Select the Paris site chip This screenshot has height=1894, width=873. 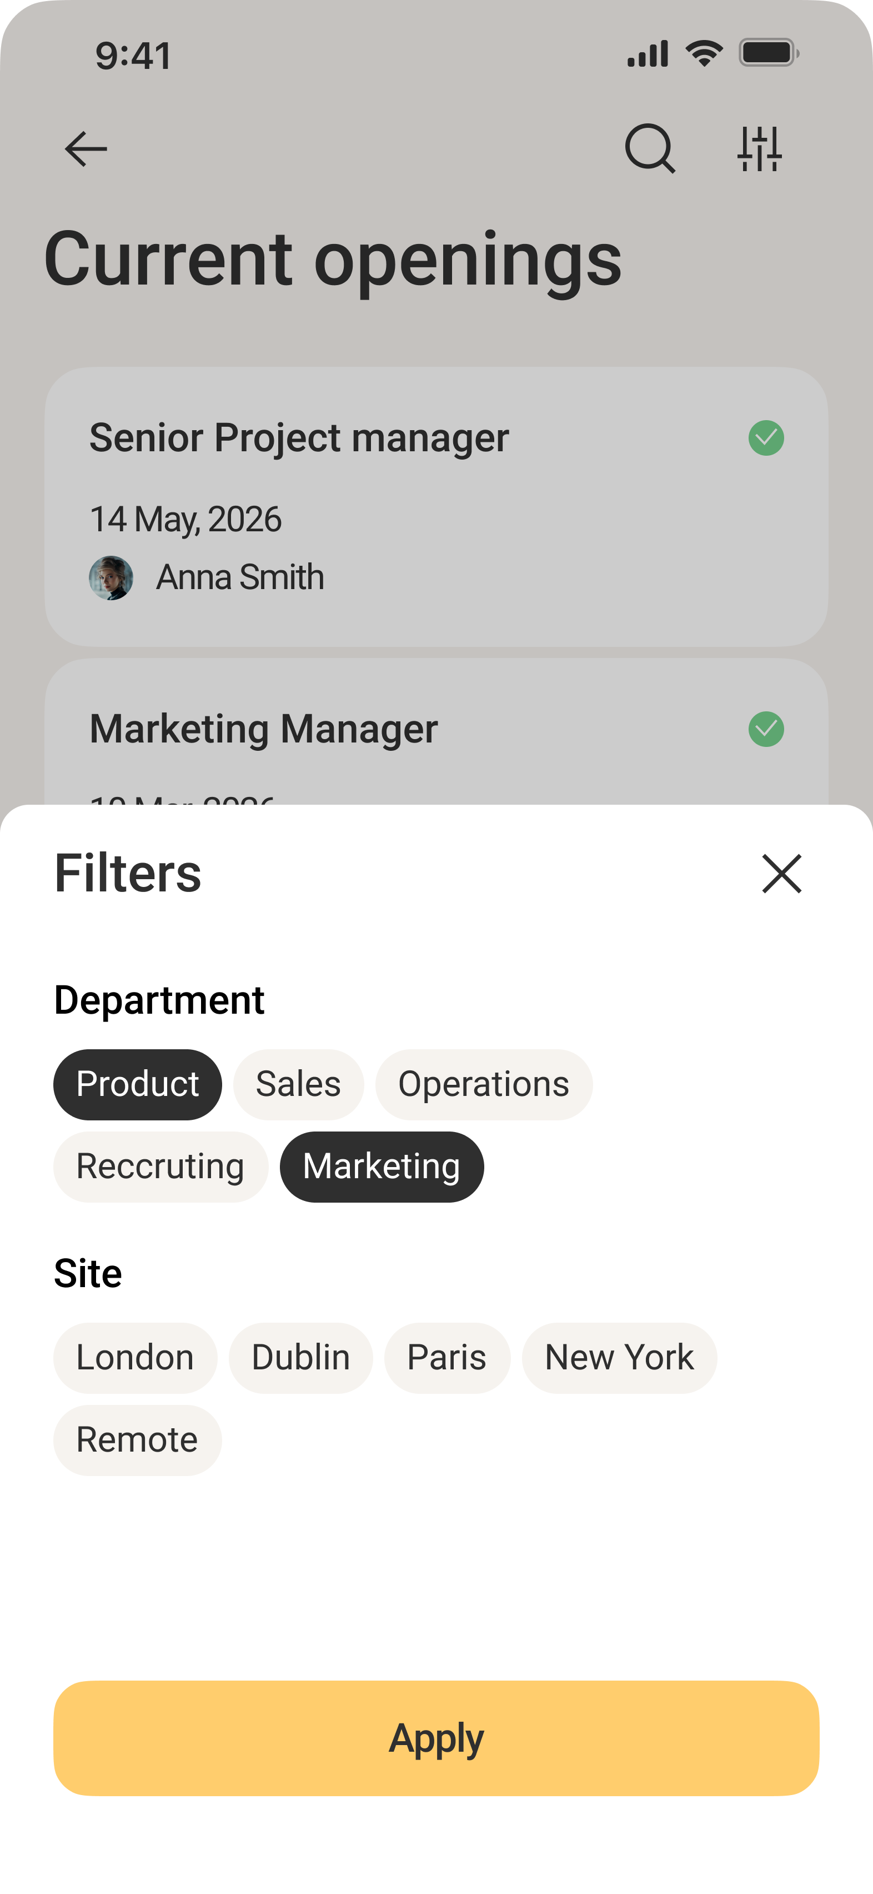[x=447, y=1358]
